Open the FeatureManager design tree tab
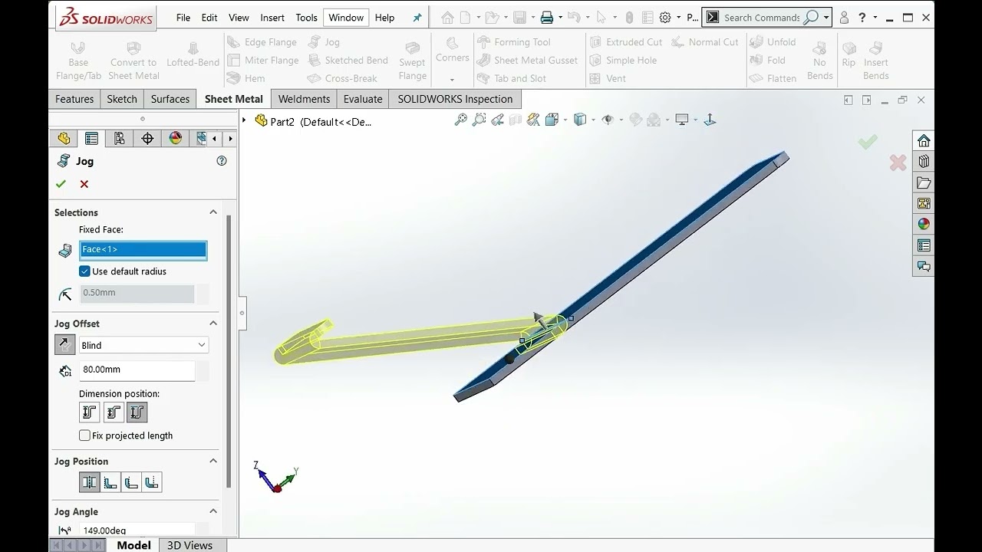 click(x=64, y=139)
